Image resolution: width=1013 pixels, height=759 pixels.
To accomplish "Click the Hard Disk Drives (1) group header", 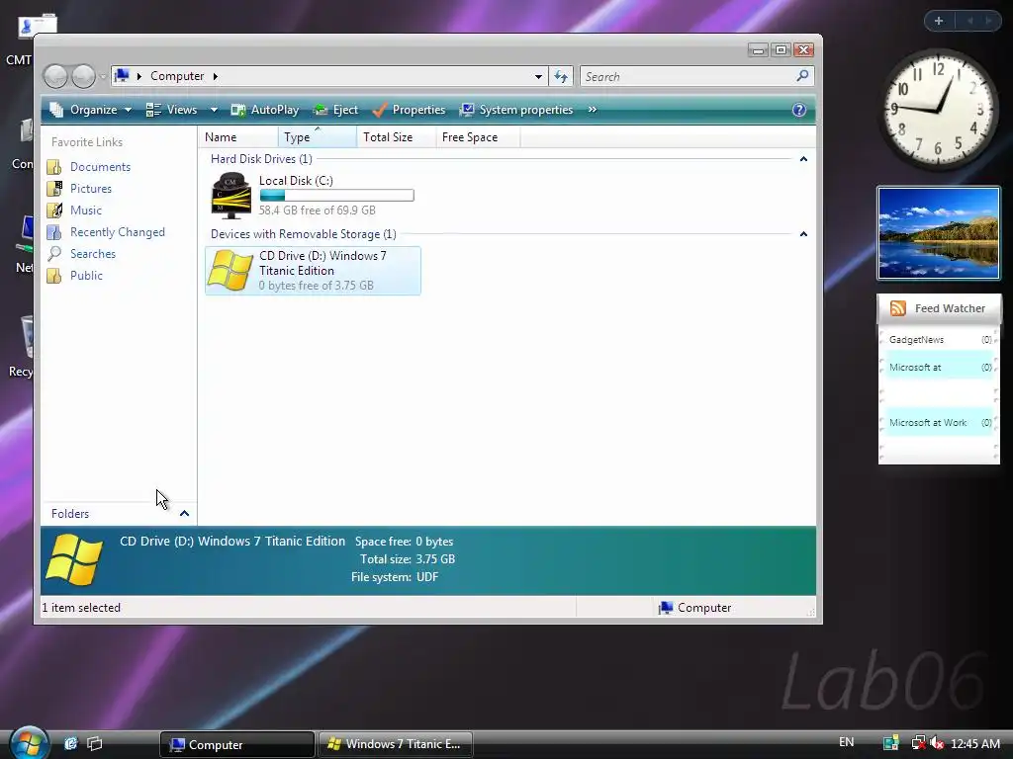I will 261,159.
